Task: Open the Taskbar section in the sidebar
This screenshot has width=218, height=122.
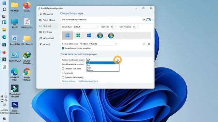Action: click(x=48, y=26)
